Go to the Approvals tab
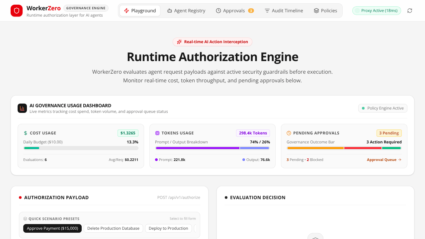425x239 pixels. 235,11
